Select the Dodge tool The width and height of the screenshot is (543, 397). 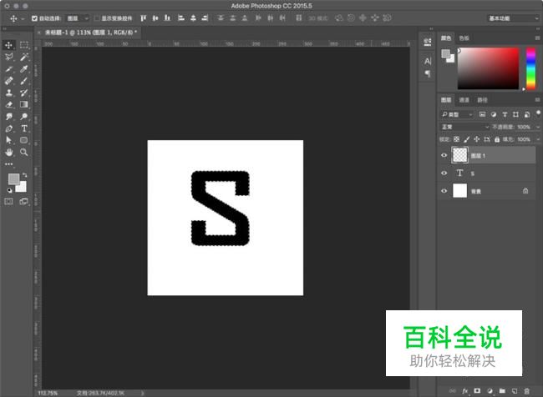coord(24,117)
